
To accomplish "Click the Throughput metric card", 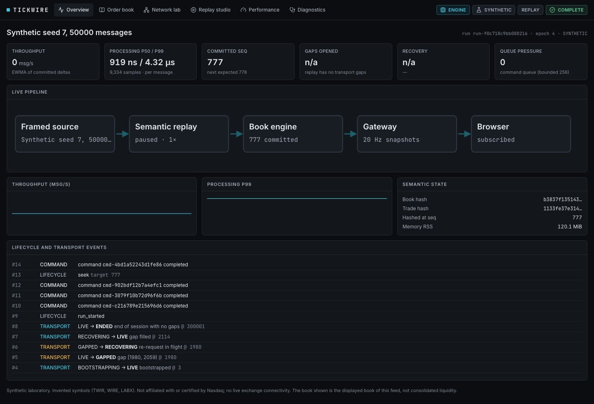I will point(53,61).
